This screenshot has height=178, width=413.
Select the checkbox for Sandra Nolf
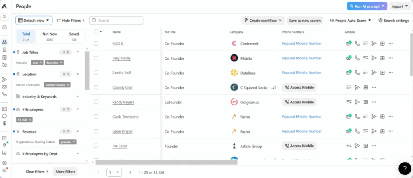[x=96, y=73]
